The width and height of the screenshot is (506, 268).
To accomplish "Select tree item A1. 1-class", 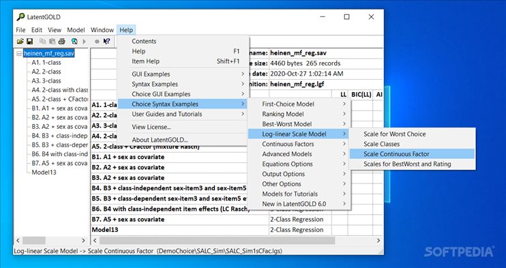I will (46, 62).
